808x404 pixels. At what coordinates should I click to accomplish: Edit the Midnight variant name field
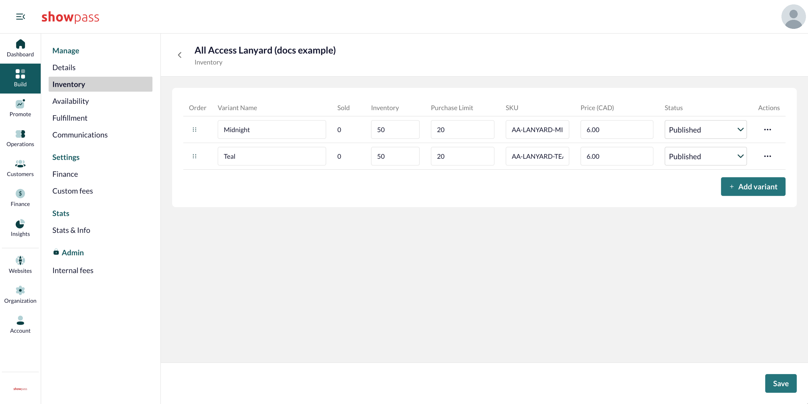272,130
